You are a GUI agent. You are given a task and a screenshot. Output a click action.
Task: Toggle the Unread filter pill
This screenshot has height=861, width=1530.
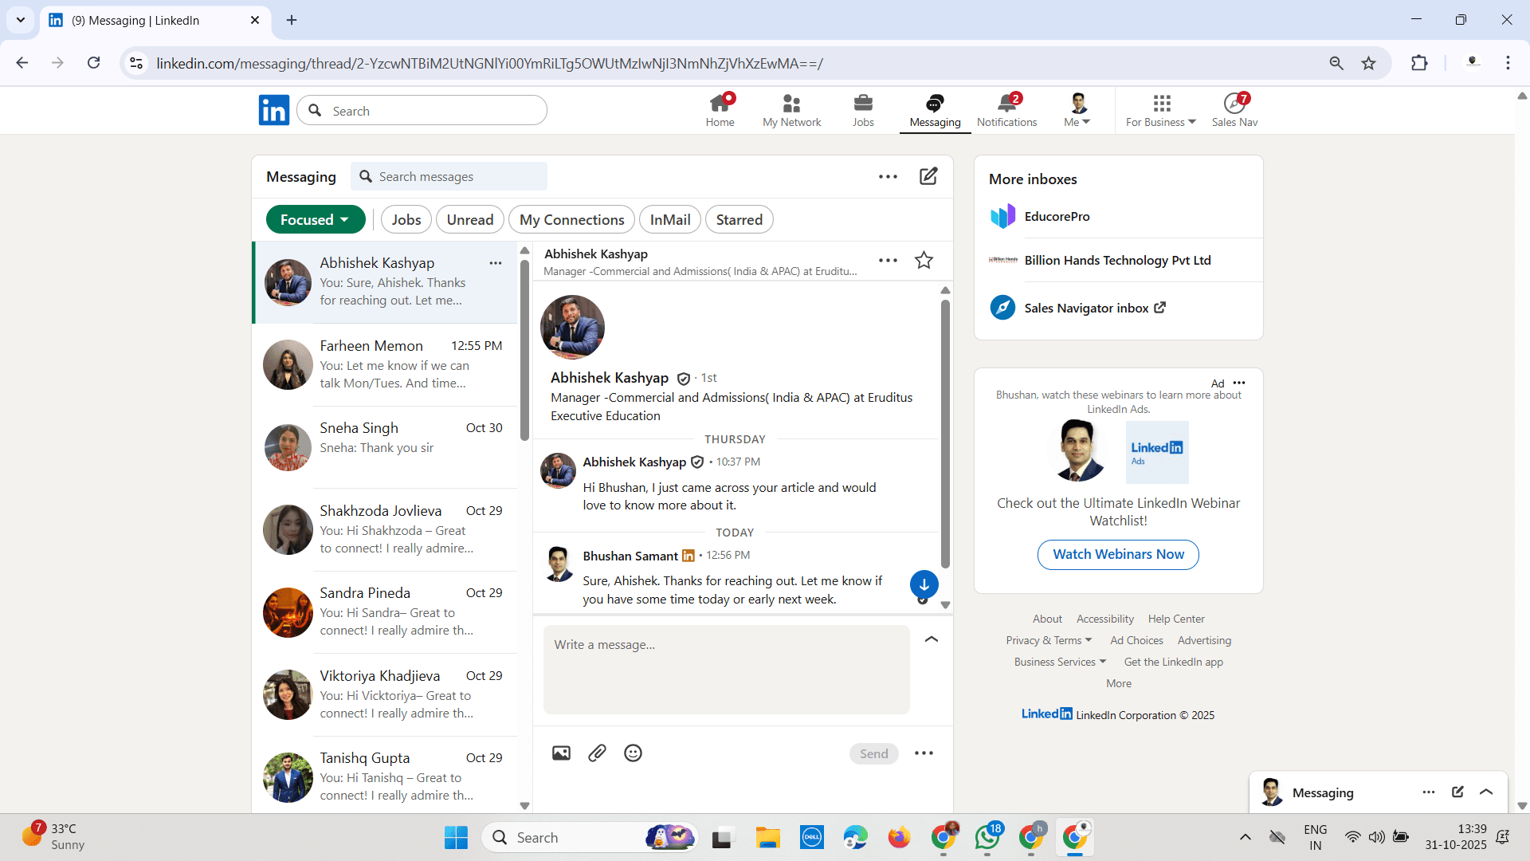click(x=470, y=219)
